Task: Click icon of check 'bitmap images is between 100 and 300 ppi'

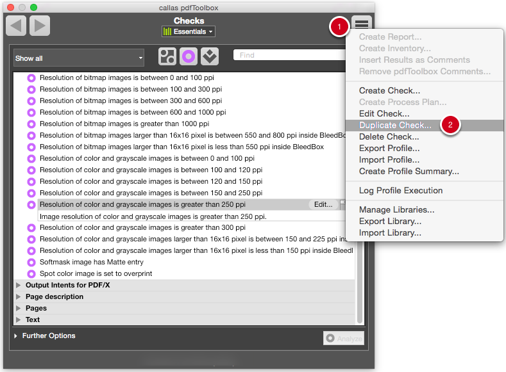Action: coord(31,89)
